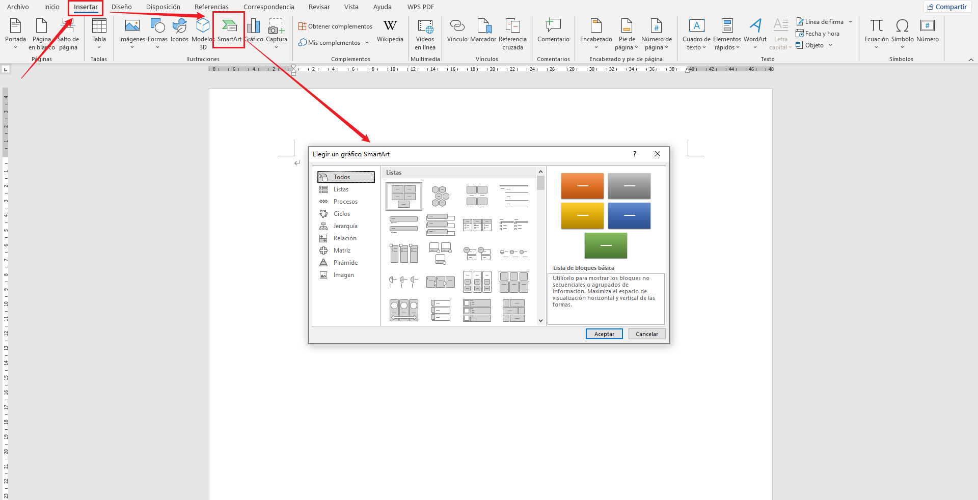Screen dimensions: 978x500
Task: Close the Elegir un gráfico SmartArt dialog
Action: (x=658, y=154)
